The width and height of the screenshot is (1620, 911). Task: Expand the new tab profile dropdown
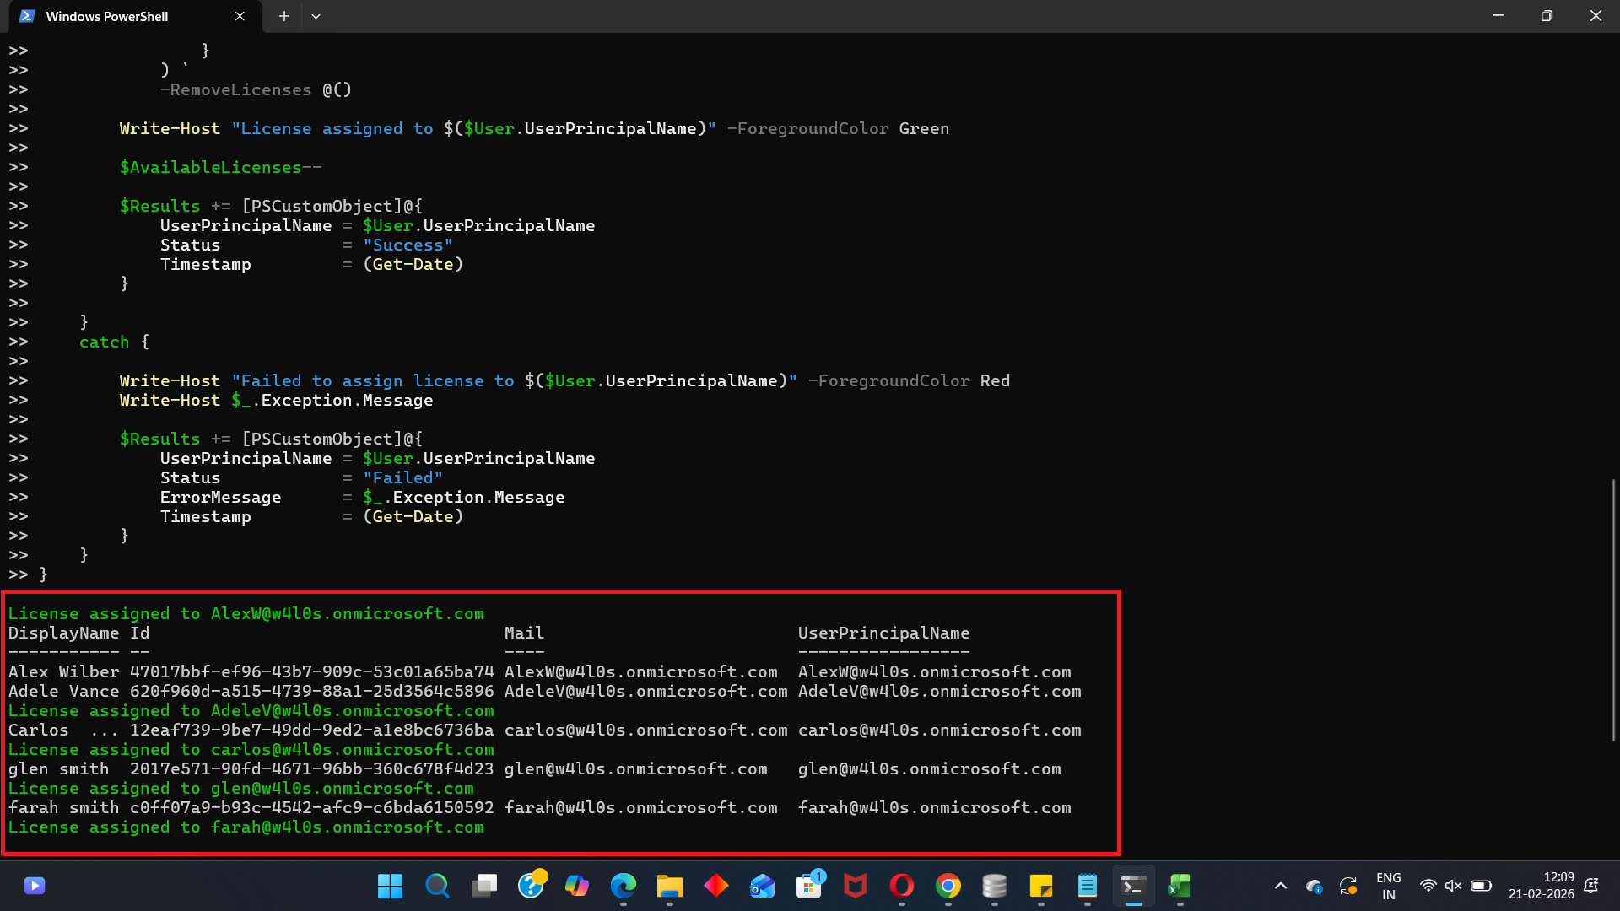[316, 16]
